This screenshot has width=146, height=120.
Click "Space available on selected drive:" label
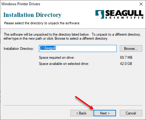(64, 64)
